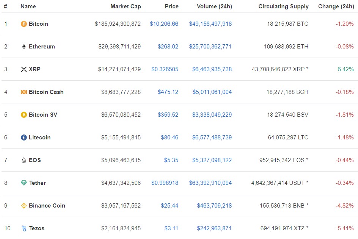
Task: Click the Tezos blue logo icon
Action: click(24, 228)
